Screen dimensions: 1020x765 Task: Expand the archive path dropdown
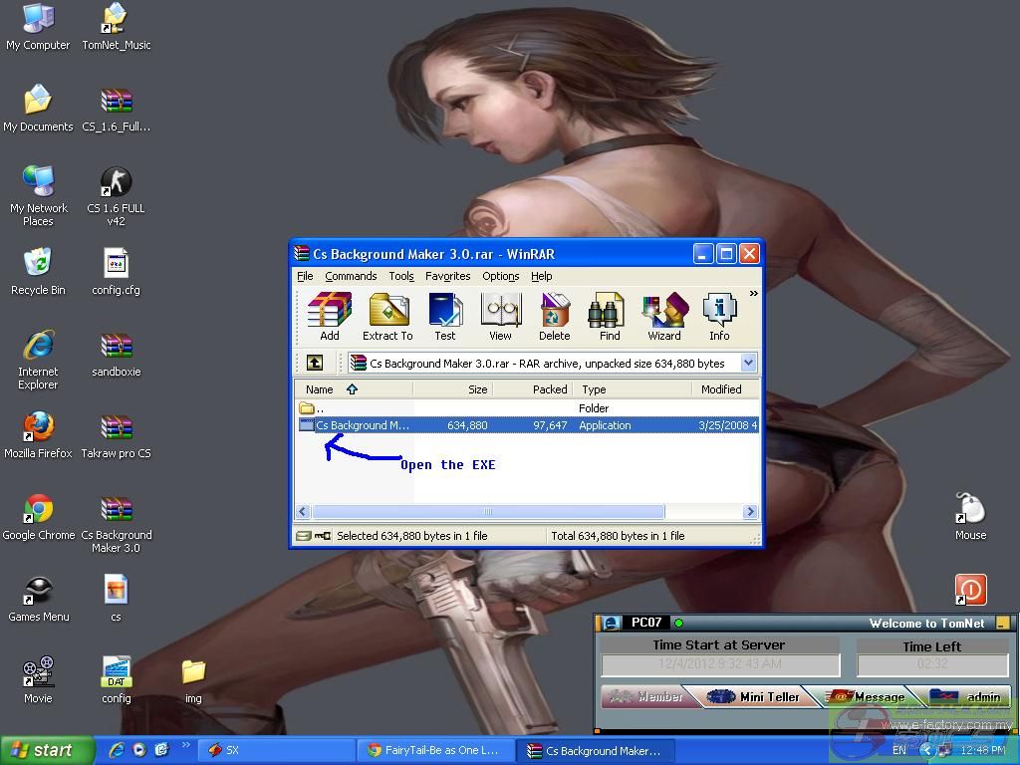[x=748, y=364]
